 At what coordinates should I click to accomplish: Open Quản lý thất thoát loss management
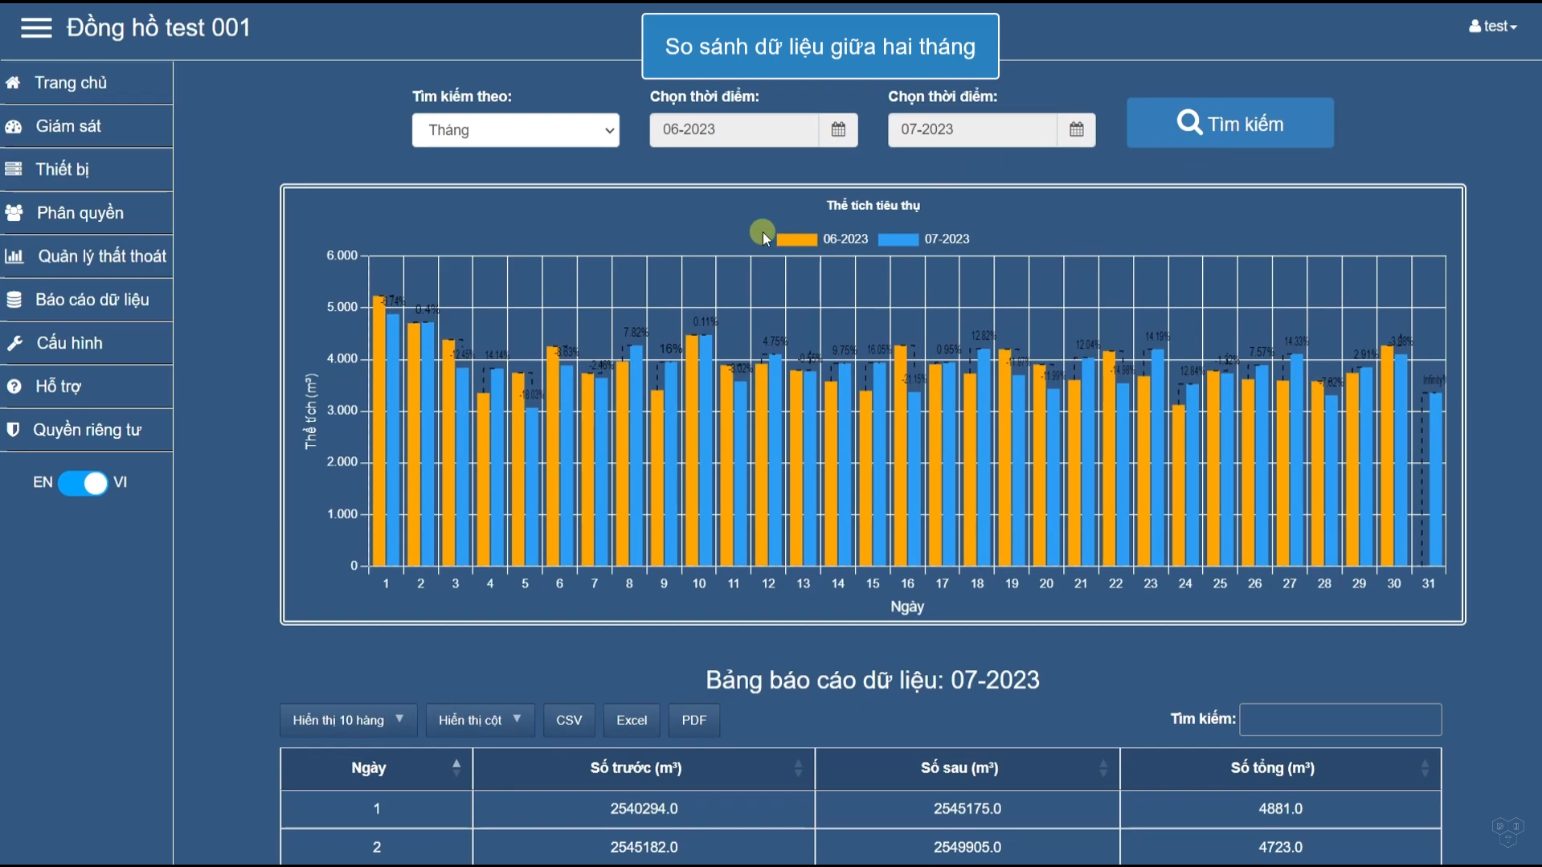click(101, 256)
